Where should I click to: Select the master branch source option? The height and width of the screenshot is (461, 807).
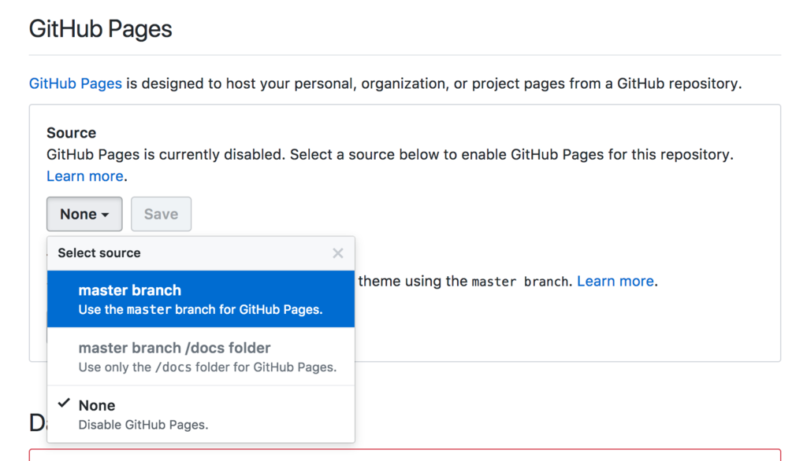pyautogui.click(x=201, y=299)
